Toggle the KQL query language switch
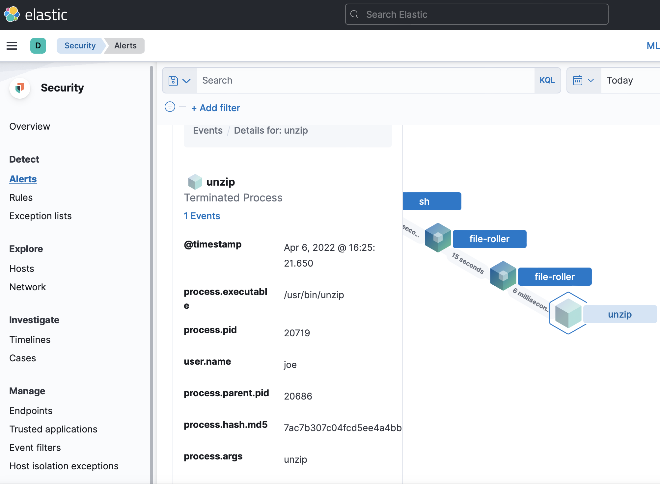This screenshot has width=660, height=493. 547,80
